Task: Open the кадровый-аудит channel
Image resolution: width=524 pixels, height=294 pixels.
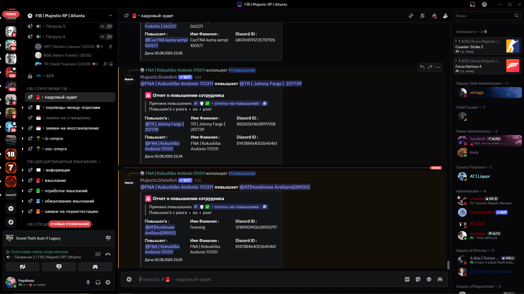Action: [70, 97]
